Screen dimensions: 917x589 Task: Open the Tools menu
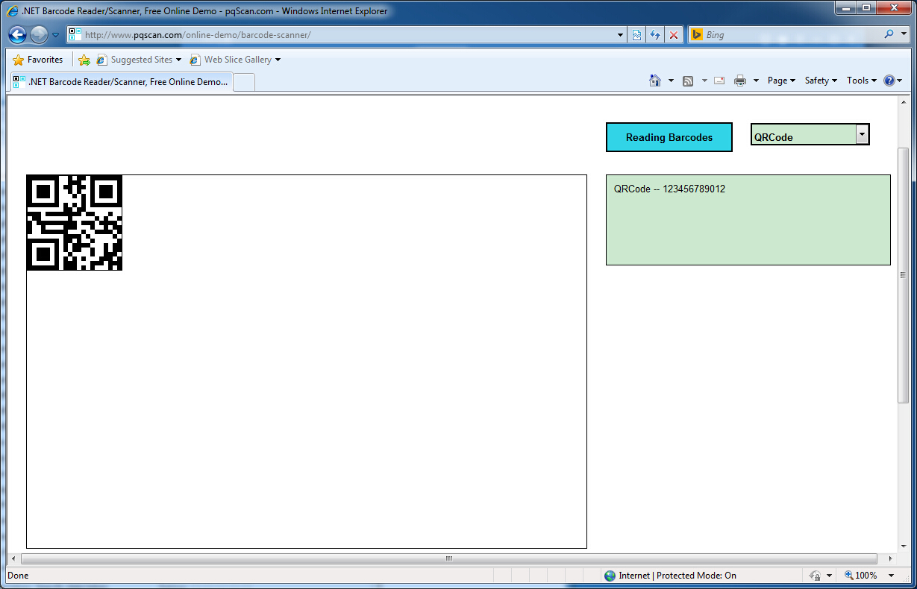click(x=862, y=81)
